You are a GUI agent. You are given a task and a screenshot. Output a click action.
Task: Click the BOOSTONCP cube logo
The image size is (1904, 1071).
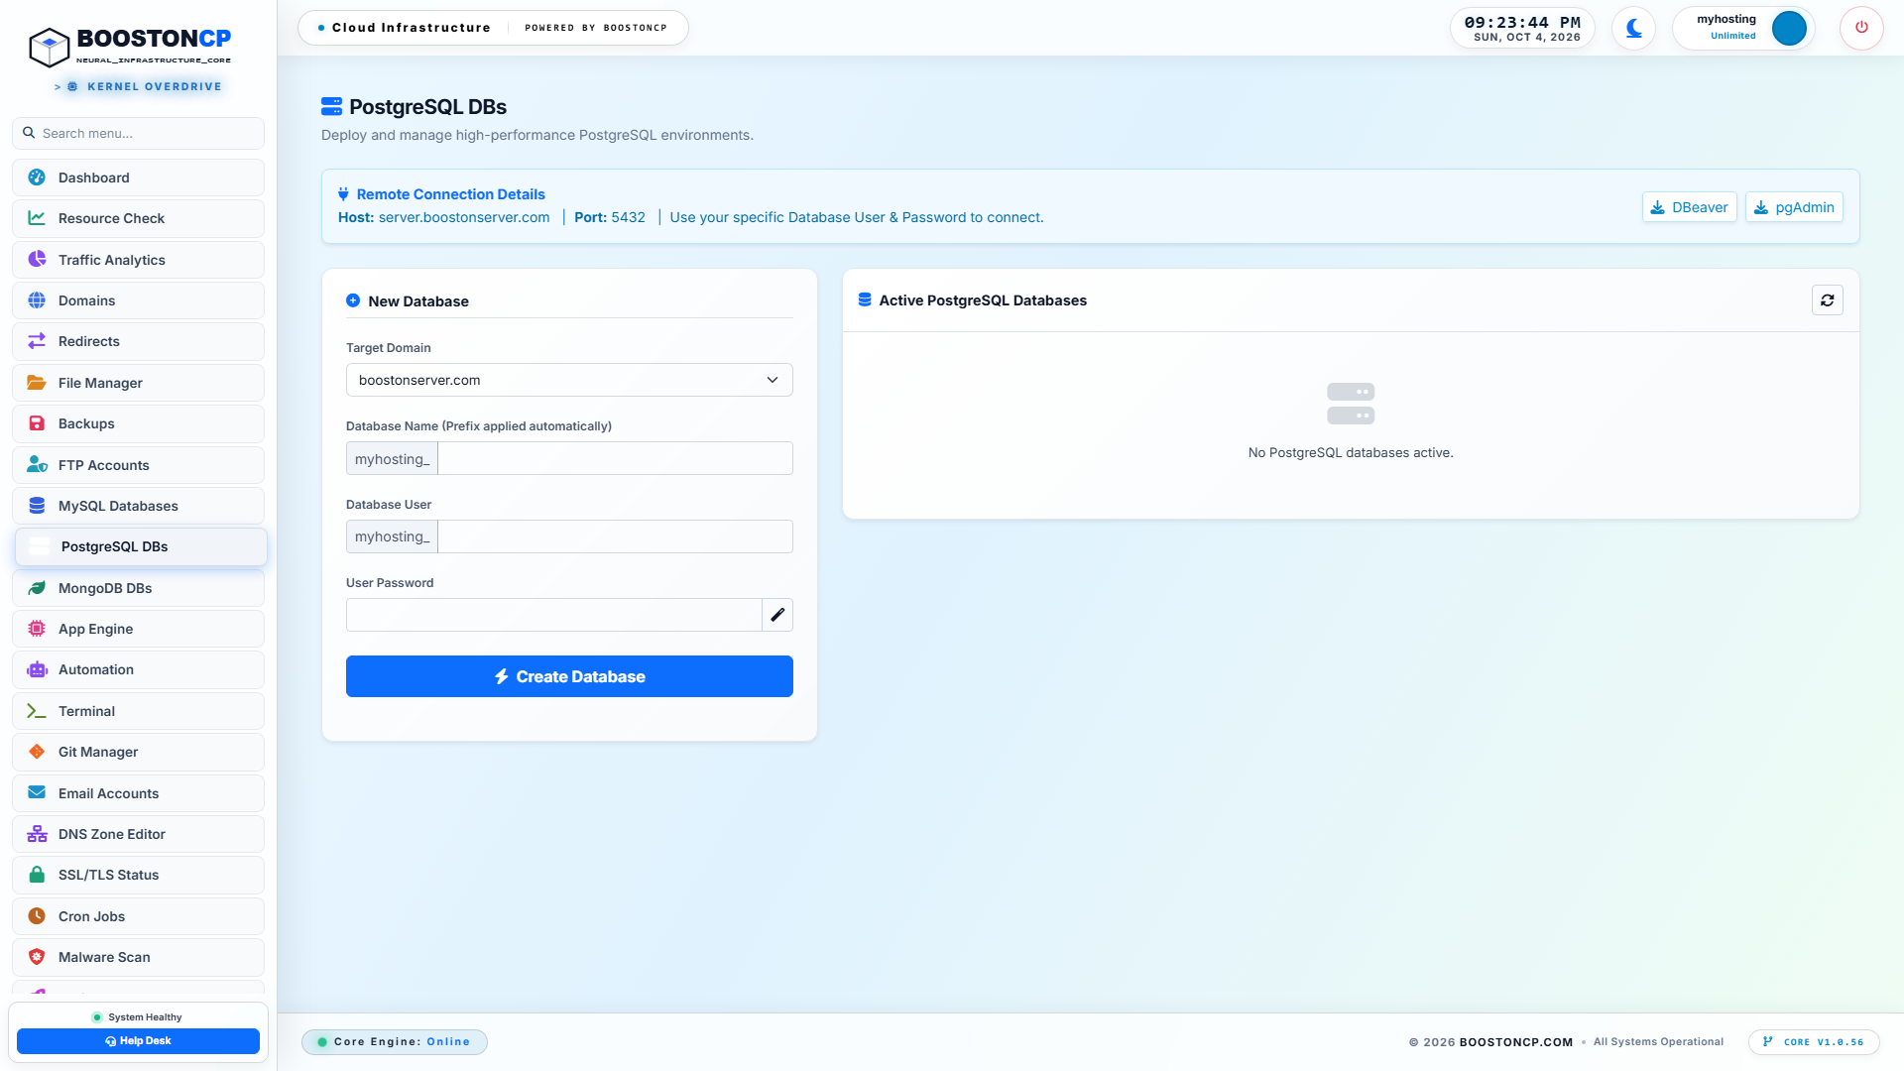click(49, 47)
